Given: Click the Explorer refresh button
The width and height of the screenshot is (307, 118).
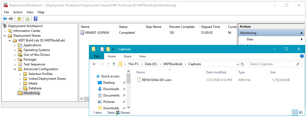Looking at the screenshot, I should pos(242,64).
